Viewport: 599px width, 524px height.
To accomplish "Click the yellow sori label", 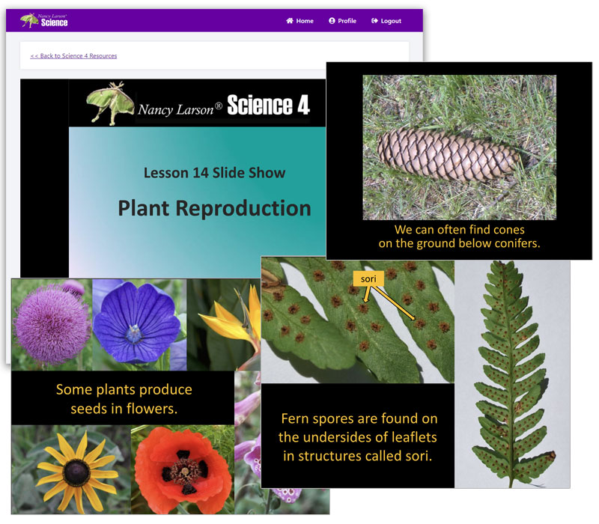I will [x=368, y=278].
